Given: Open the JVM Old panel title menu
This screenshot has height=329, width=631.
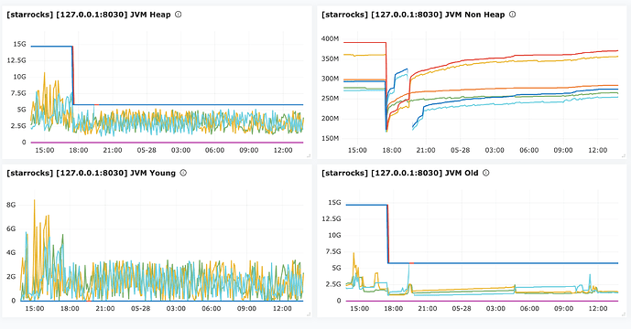Looking at the screenshot, I should tap(399, 173).
